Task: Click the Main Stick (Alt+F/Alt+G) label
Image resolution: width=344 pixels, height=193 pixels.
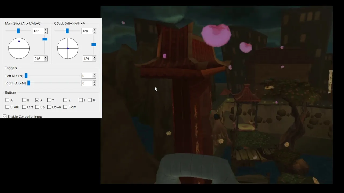Action: point(23,23)
